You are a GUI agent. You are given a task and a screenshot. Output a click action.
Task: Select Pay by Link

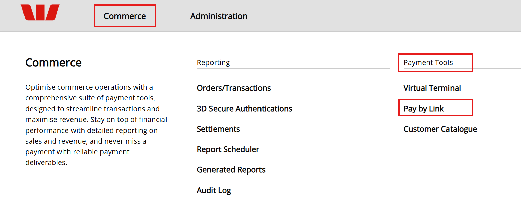[x=424, y=109]
